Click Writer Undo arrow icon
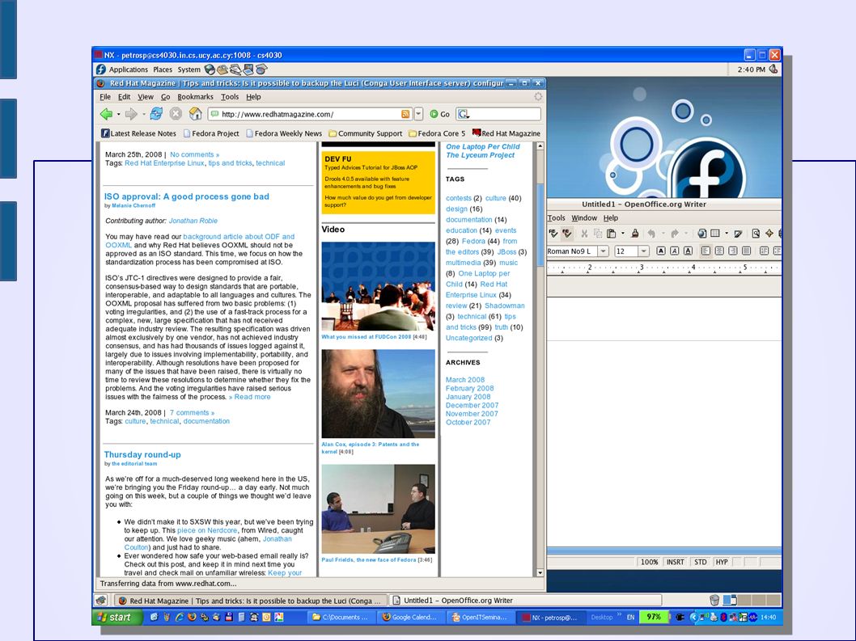The image size is (856, 641). click(651, 234)
